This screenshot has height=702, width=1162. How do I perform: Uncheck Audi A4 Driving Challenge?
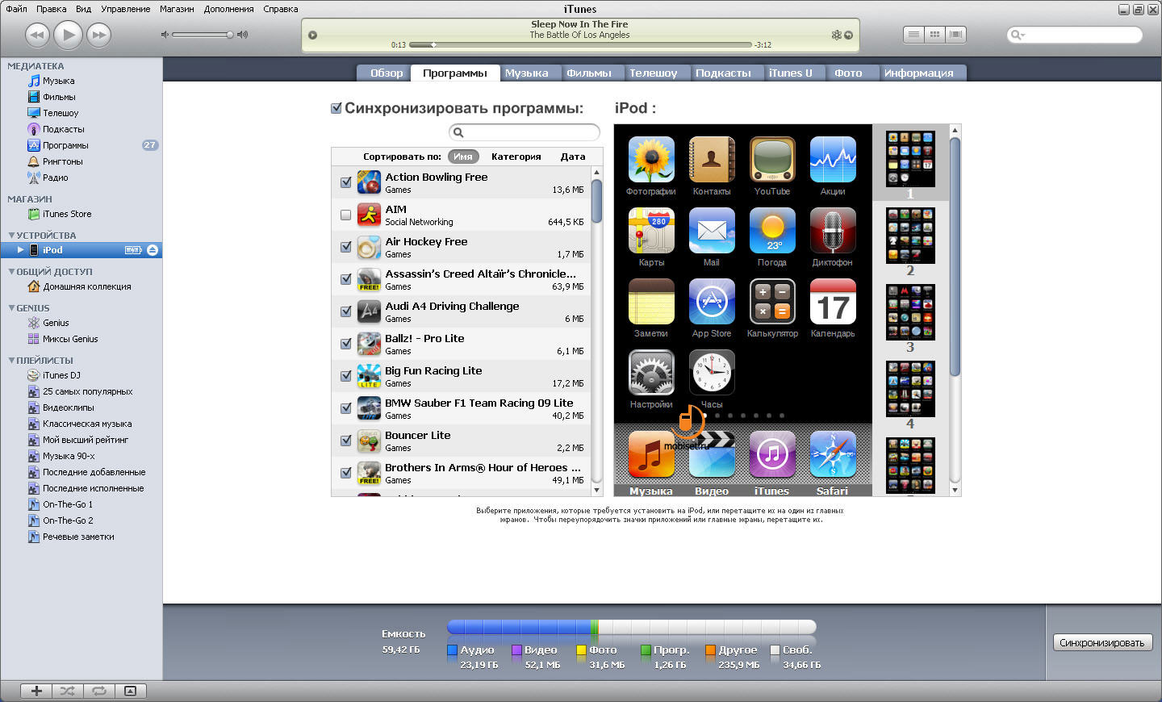pyautogui.click(x=345, y=311)
